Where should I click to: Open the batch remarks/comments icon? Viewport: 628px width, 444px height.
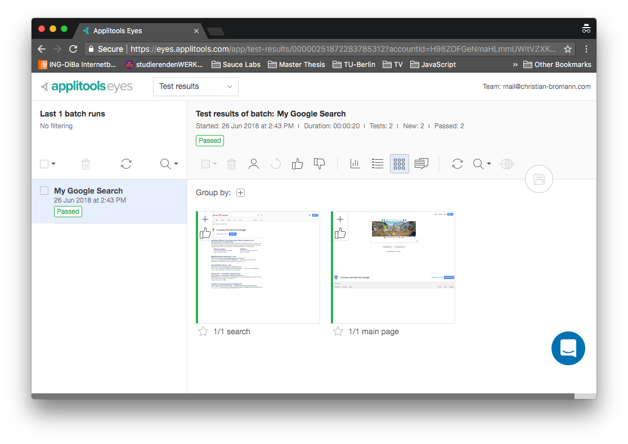(x=421, y=164)
